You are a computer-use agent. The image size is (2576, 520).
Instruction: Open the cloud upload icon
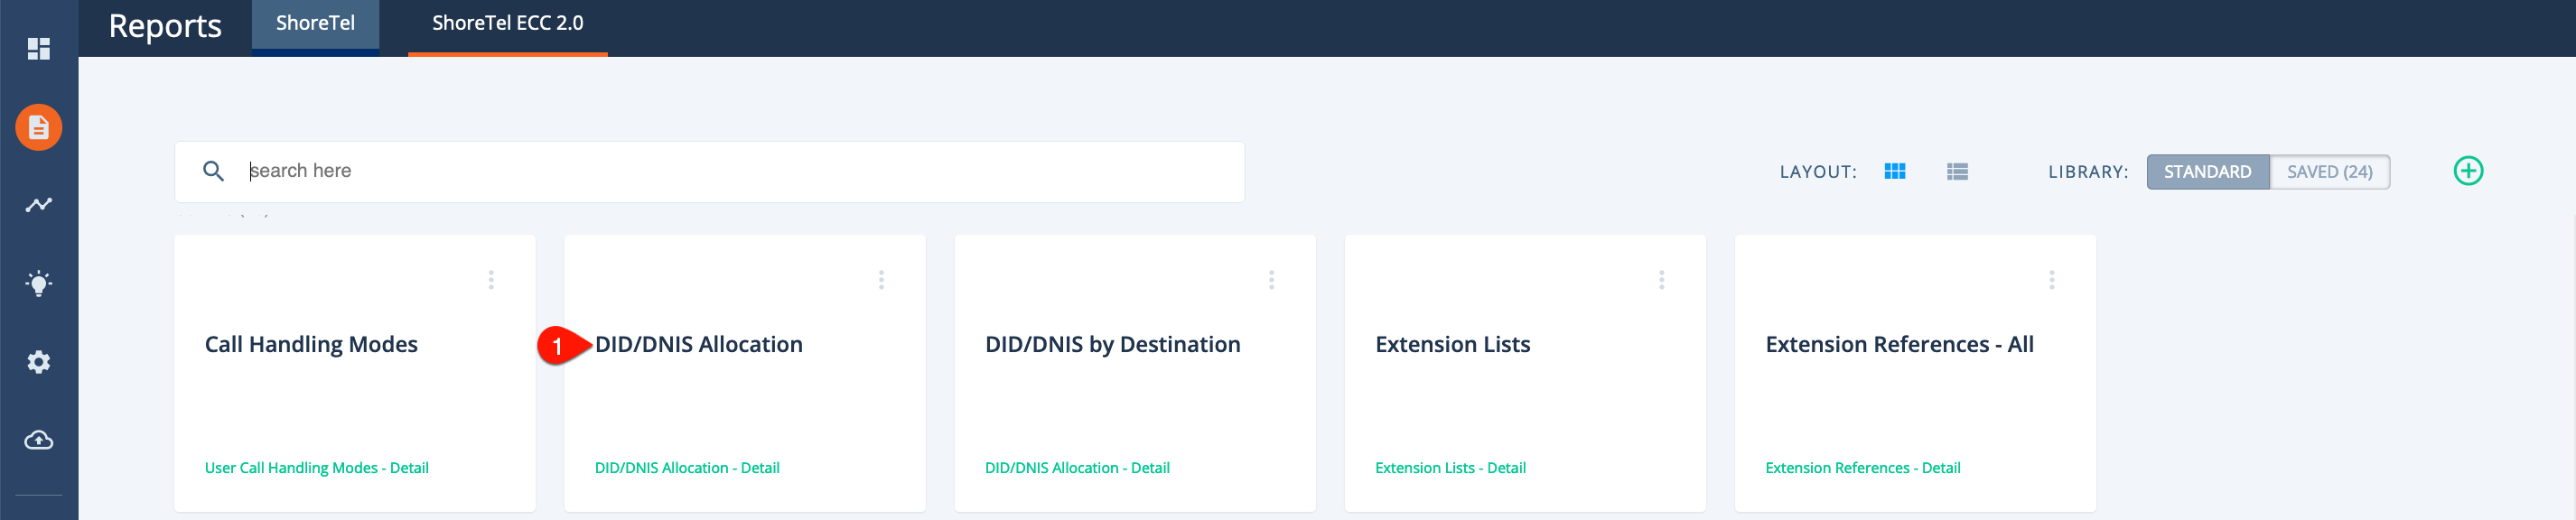coord(39,440)
